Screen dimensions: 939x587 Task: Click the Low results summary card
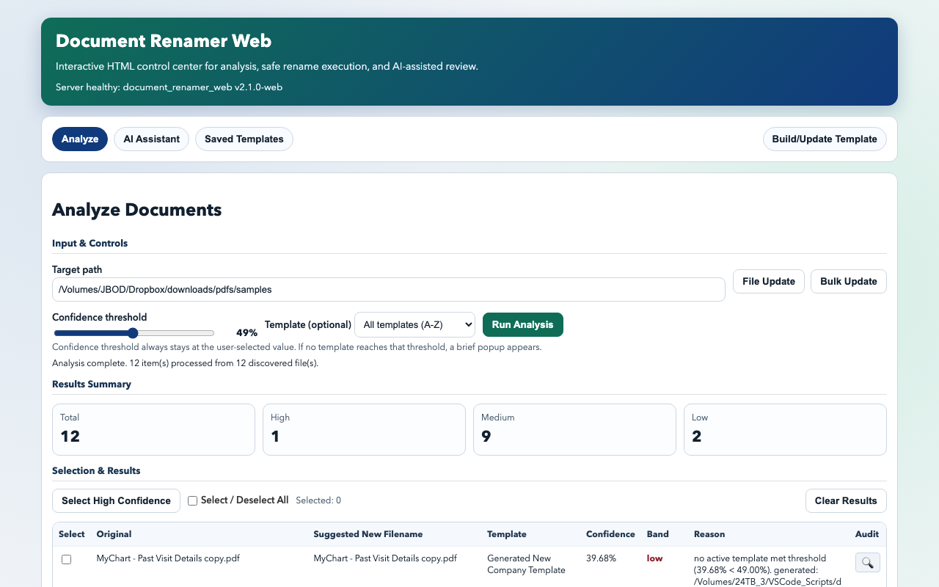pyautogui.click(x=785, y=429)
